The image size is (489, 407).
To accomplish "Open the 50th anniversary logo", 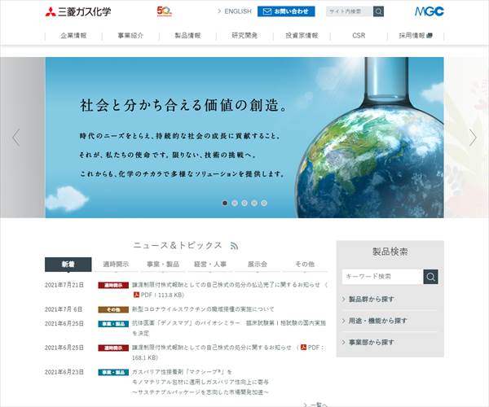I will point(165,11).
